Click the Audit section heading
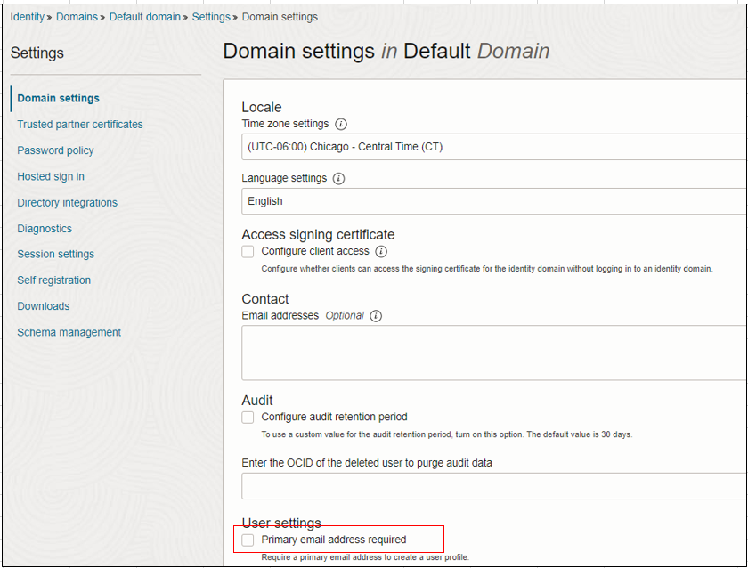748x568 pixels. (x=257, y=401)
